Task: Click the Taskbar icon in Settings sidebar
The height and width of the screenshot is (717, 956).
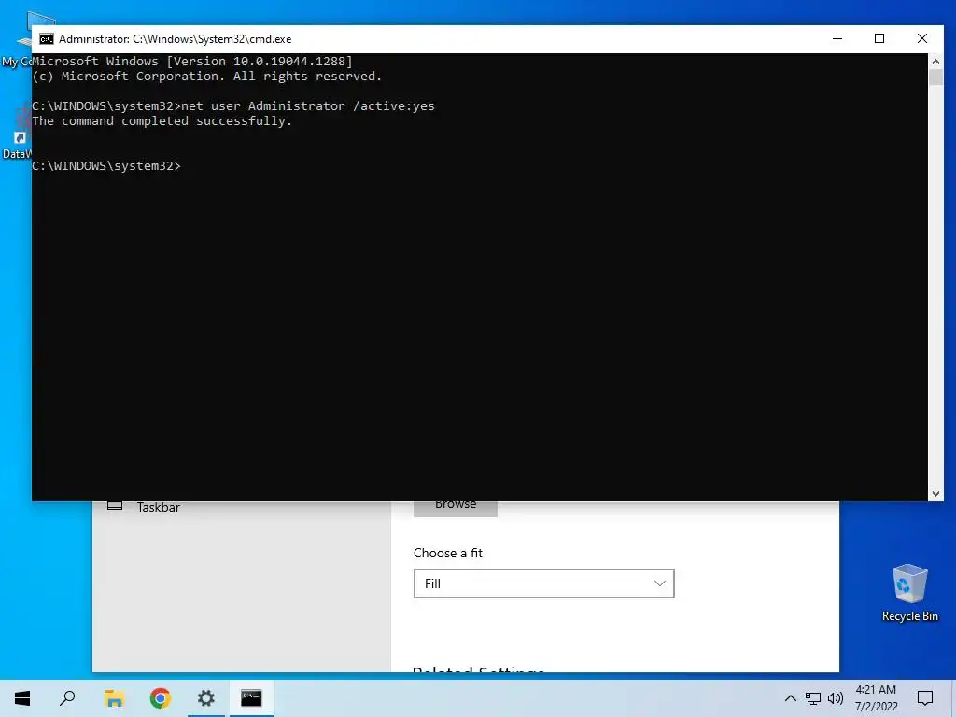Action: tap(115, 505)
